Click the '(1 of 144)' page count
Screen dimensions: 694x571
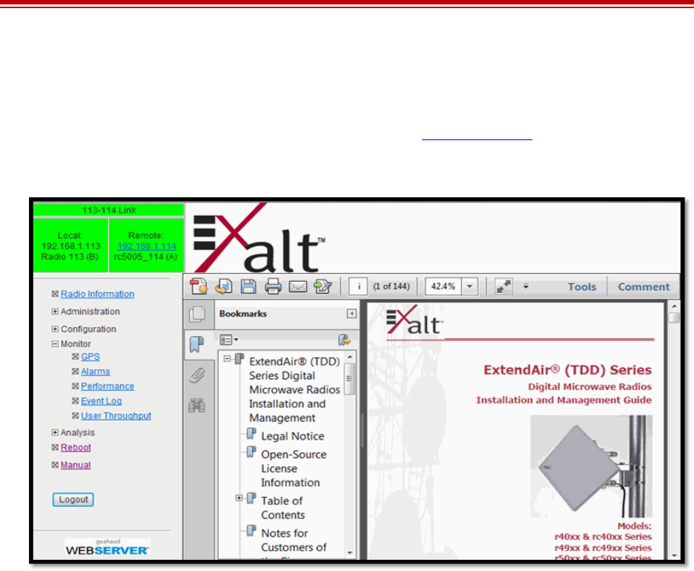click(x=391, y=286)
